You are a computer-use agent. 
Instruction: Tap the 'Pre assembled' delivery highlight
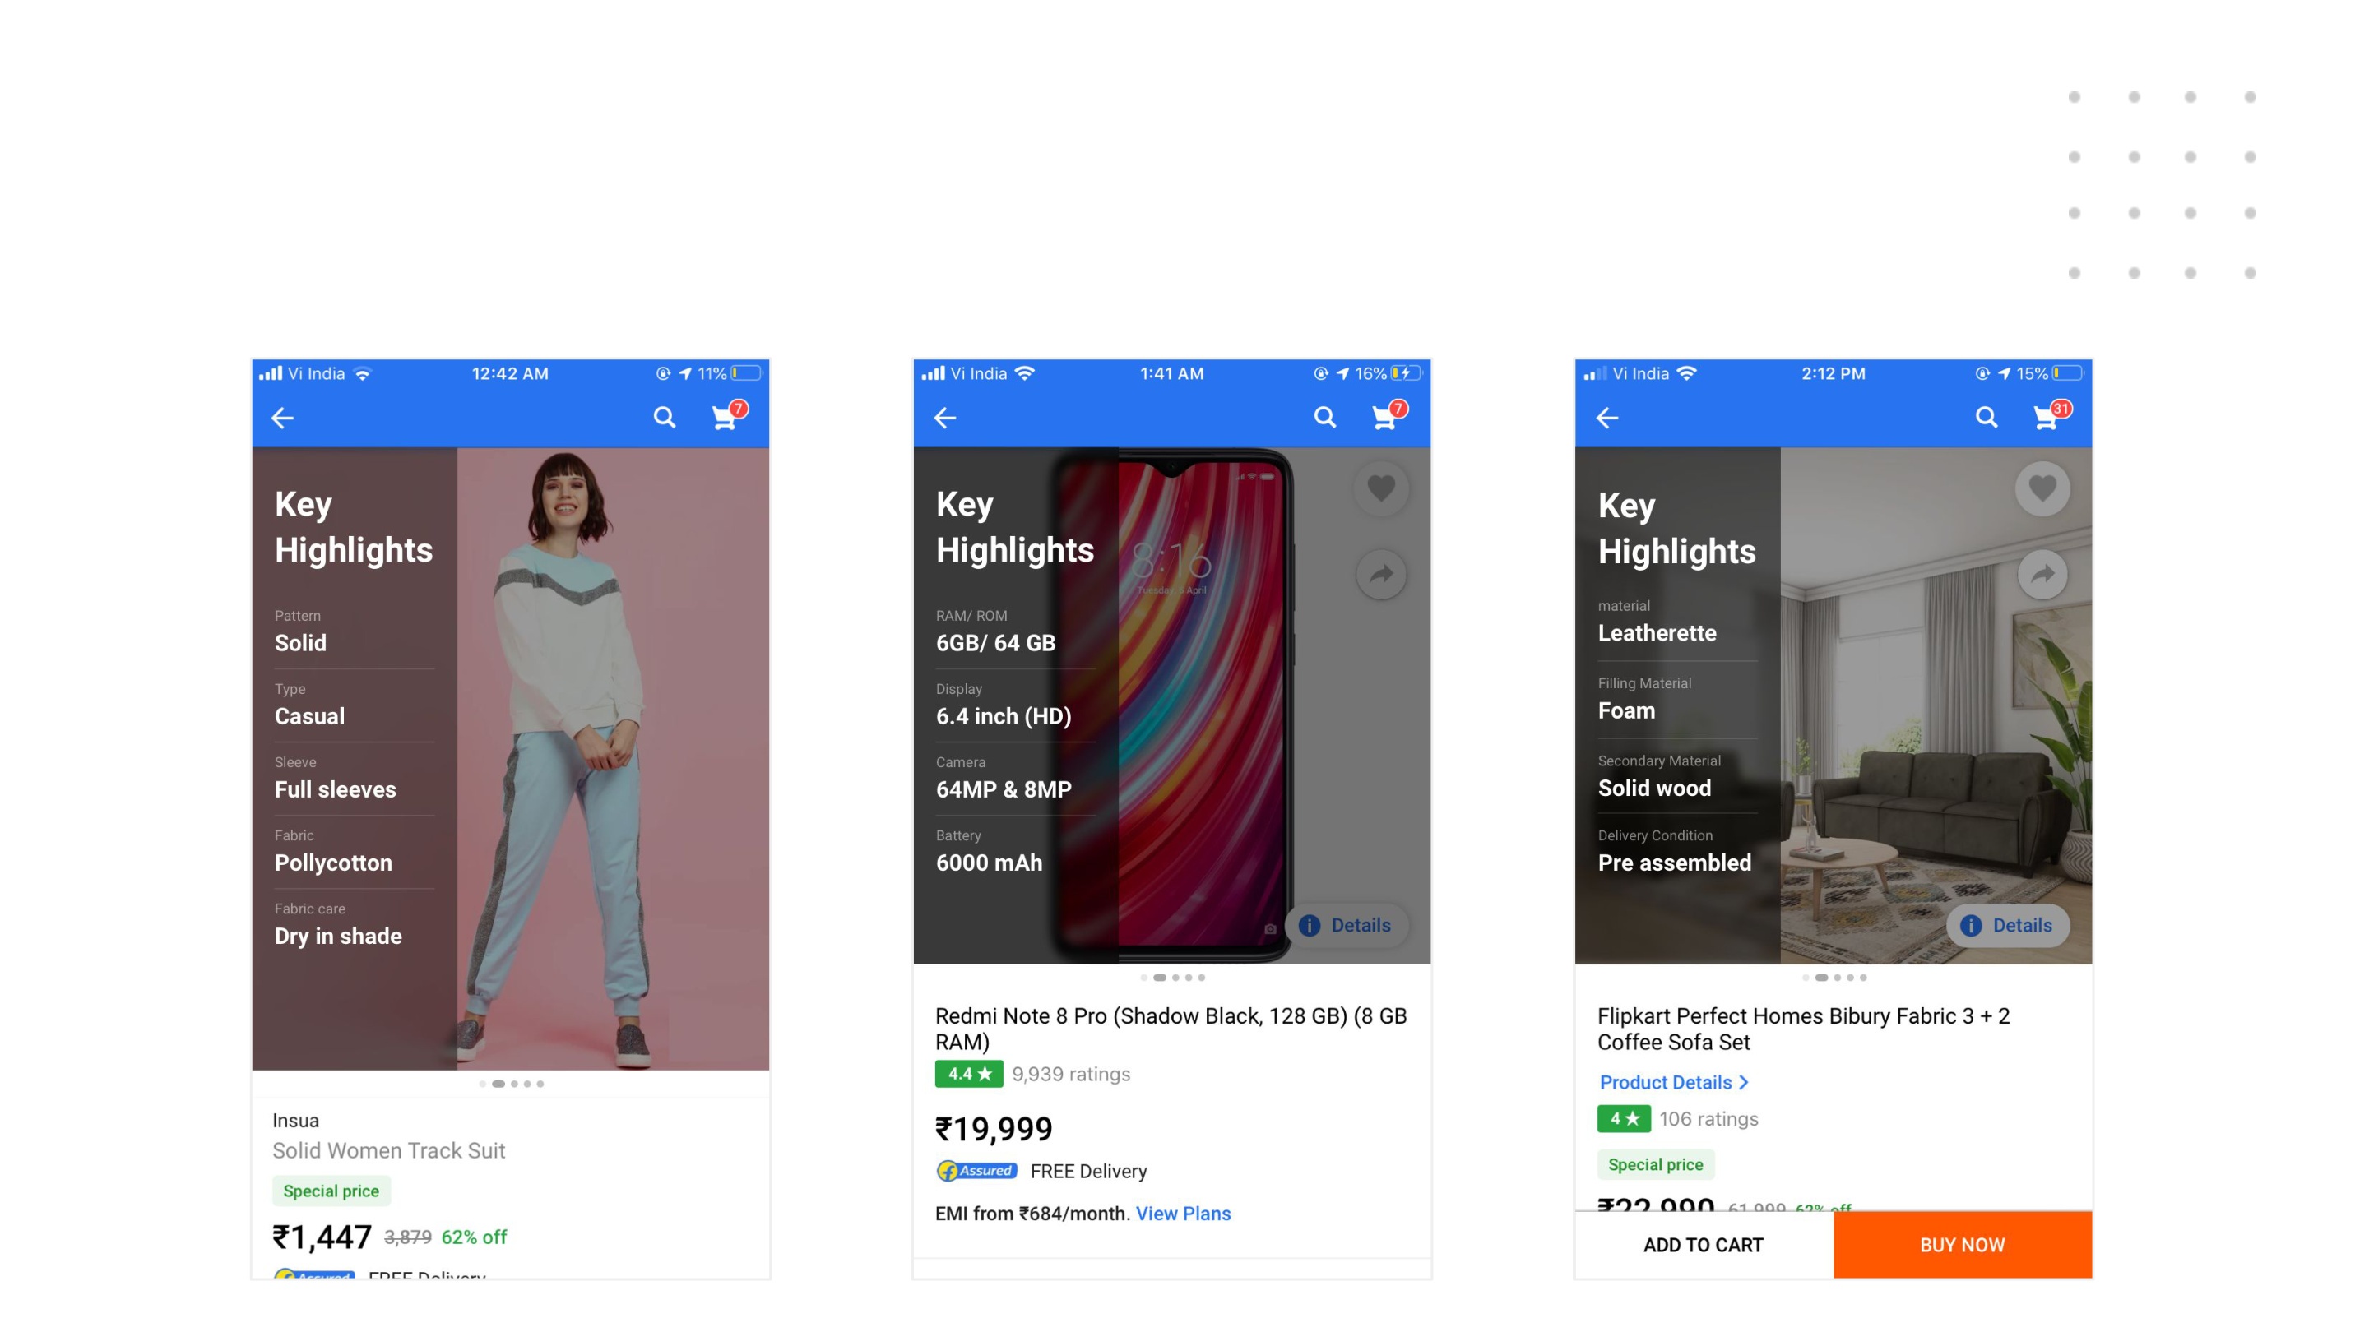click(x=1674, y=863)
